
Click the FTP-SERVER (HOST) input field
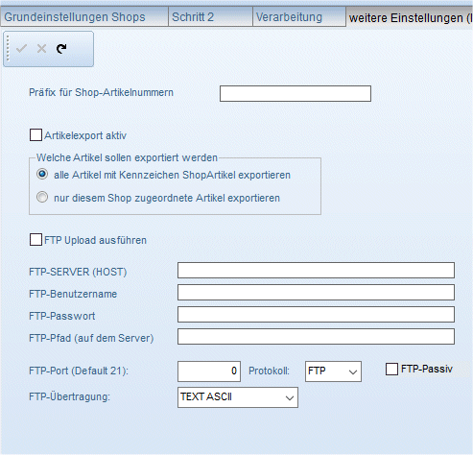(x=316, y=271)
